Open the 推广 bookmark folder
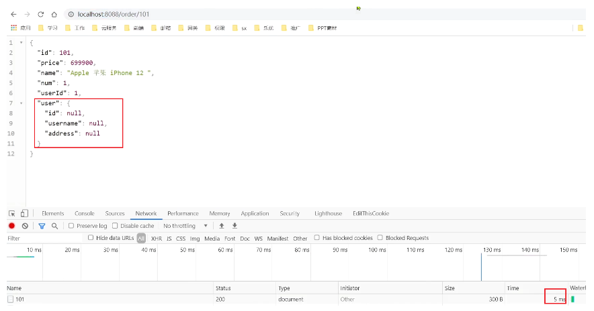 [291, 28]
